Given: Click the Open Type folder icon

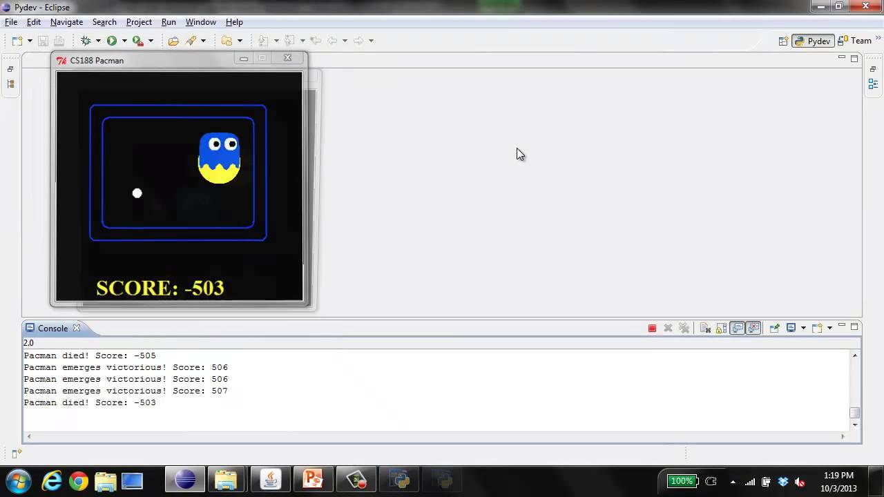Looking at the screenshot, I should [173, 41].
